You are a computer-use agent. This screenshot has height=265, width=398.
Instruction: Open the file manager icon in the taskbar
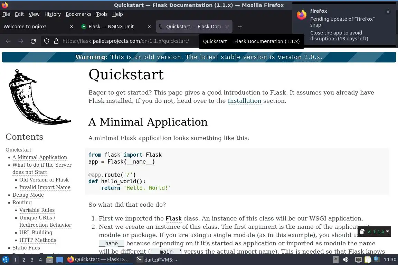click(x=50, y=260)
